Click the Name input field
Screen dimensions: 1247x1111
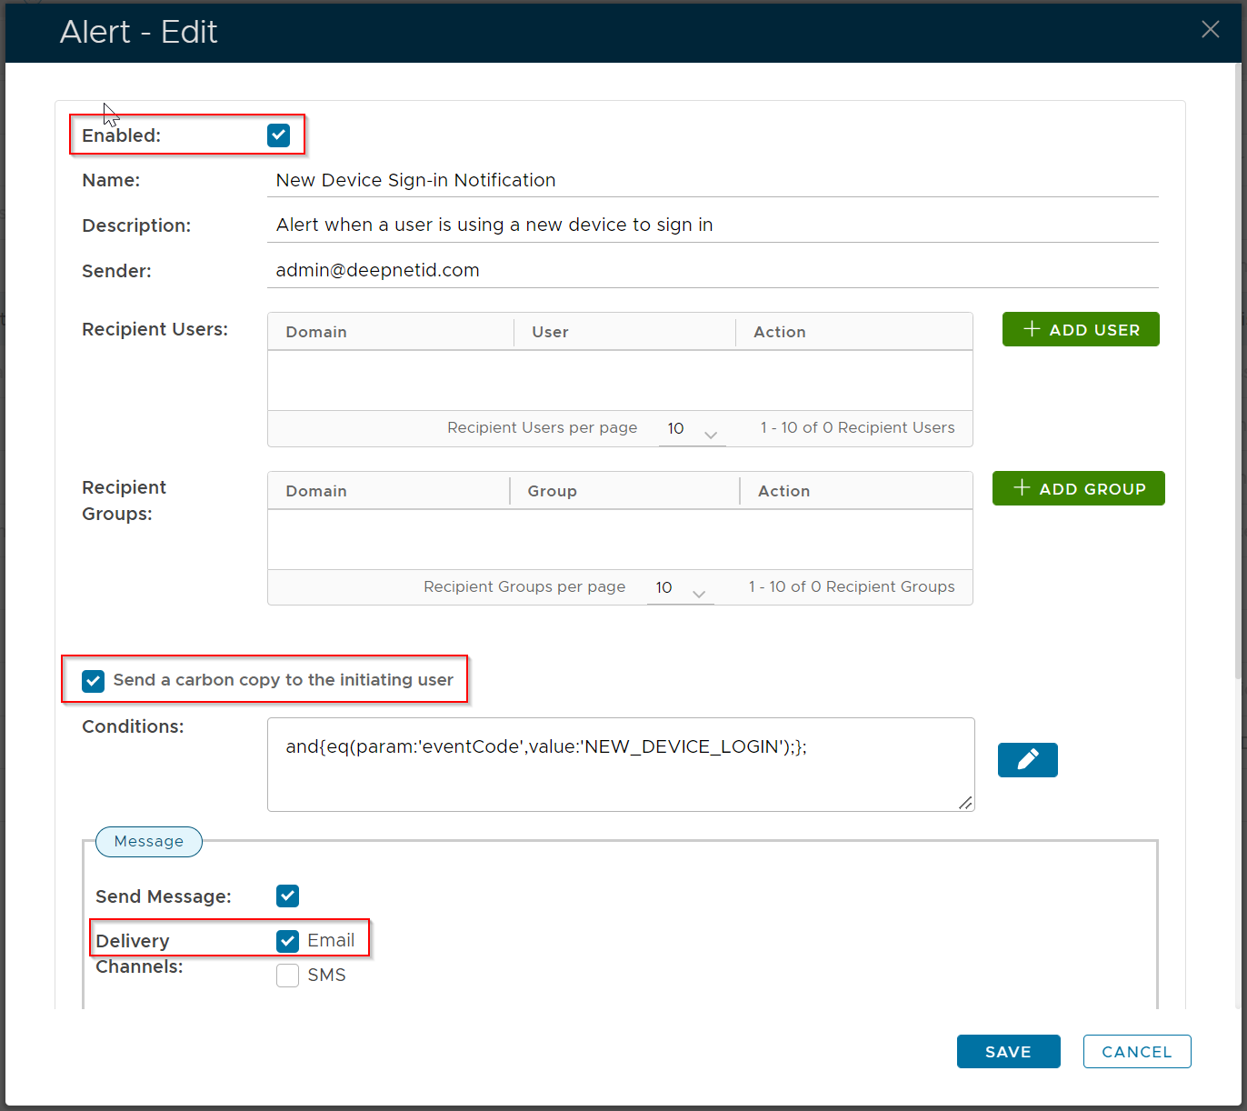[713, 180]
